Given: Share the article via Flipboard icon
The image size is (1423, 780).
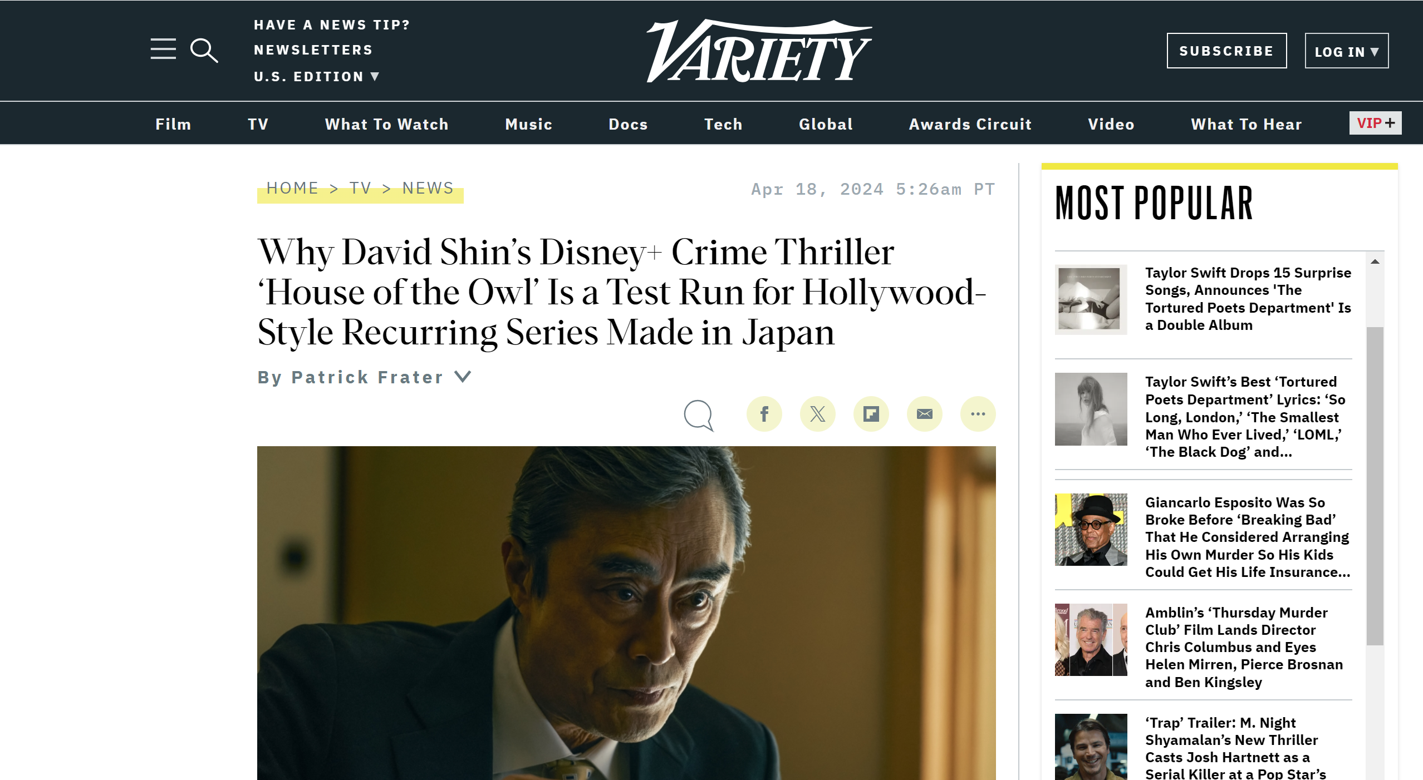Looking at the screenshot, I should pyautogui.click(x=871, y=414).
